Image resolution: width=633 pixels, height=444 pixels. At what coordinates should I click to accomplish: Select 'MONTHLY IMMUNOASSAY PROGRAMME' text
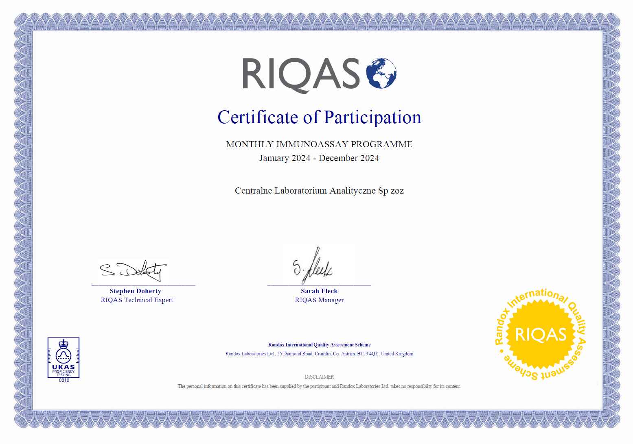pos(319,144)
